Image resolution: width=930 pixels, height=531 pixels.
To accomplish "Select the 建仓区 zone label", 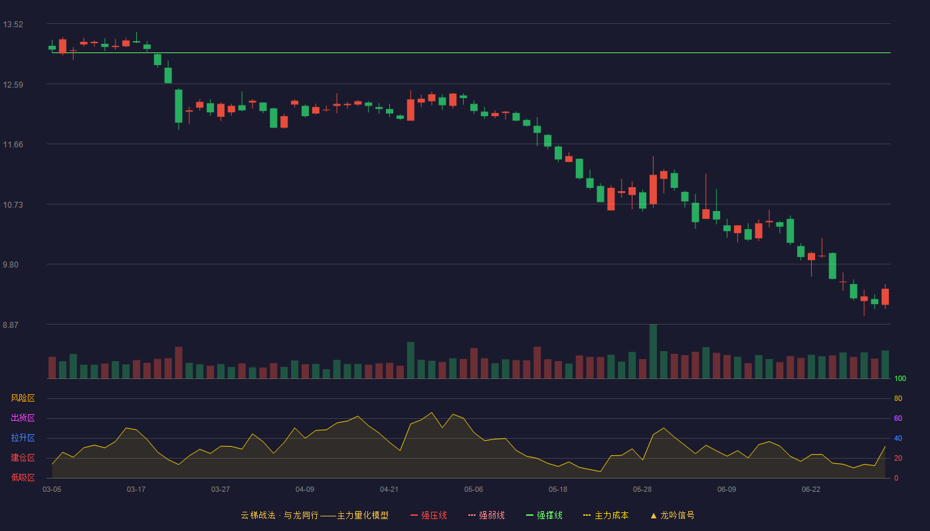I will pyautogui.click(x=23, y=458).
